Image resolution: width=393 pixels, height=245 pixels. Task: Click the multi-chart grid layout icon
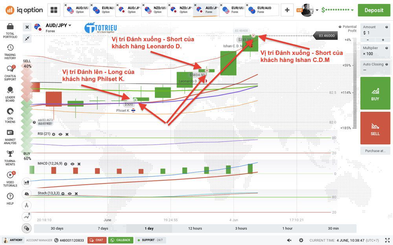point(54,10)
